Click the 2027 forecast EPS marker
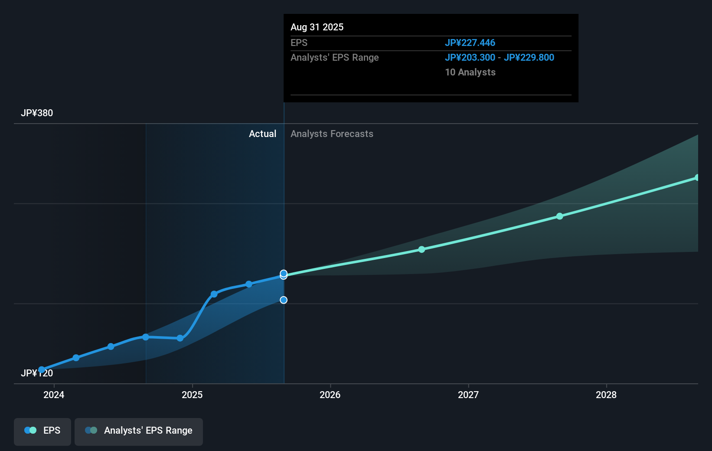The width and height of the screenshot is (712, 451). coord(559,217)
